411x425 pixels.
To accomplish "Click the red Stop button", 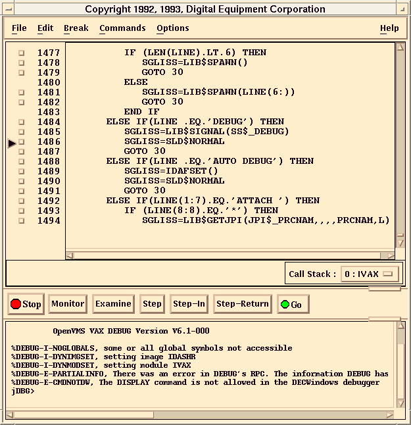I will point(26,304).
